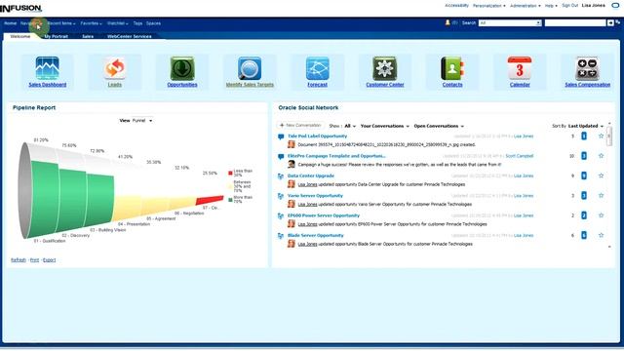Launch the Sales Compensation icon
The width and height of the screenshot is (624, 351).
click(587, 68)
